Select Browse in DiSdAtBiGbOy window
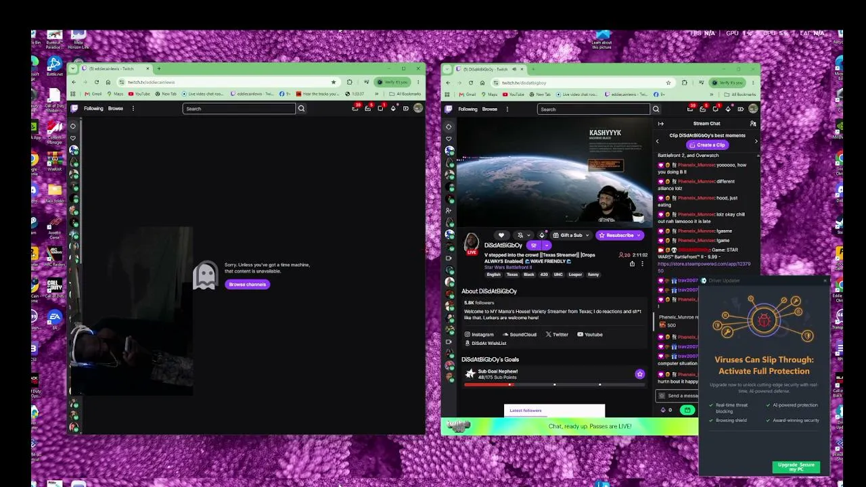Image resolution: width=866 pixels, height=487 pixels. coord(490,109)
